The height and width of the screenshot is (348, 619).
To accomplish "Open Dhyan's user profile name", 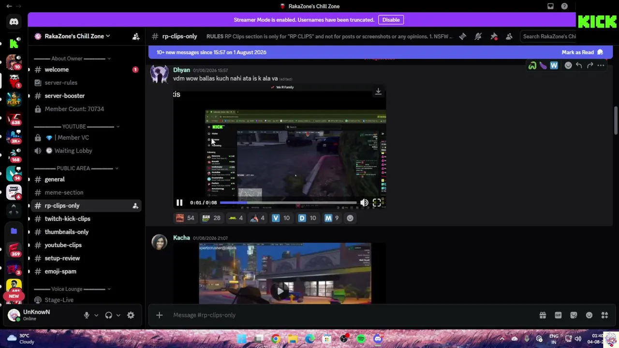I will [x=181, y=70].
